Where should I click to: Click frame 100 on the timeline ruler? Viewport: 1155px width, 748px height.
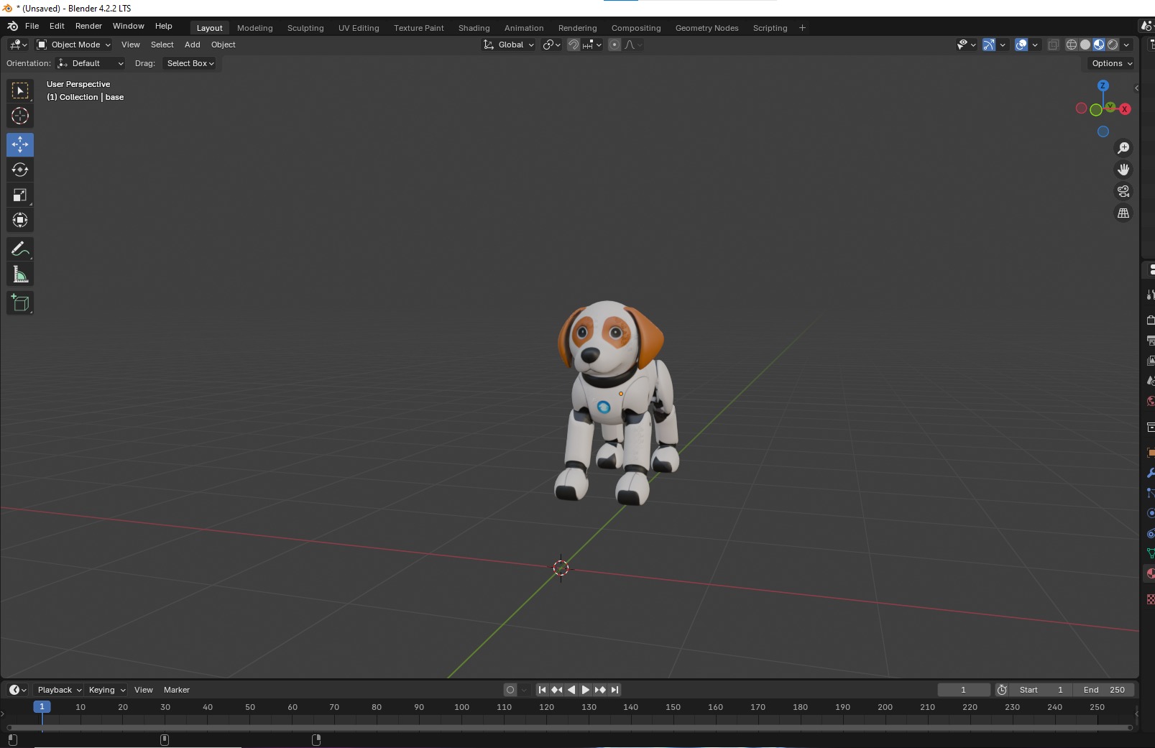pyautogui.click(x=462, y=707)
